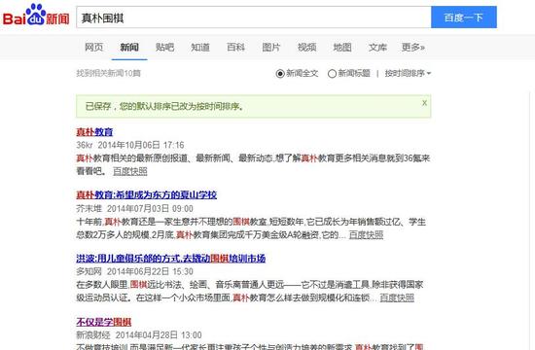Click the 36kr 2014年10月06日 17:16 source line
This screenshot has height=350, width=535.
point(130,145)
